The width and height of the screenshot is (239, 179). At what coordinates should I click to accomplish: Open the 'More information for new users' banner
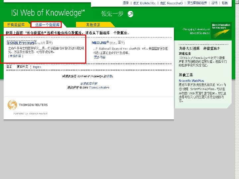pos(221,30)
